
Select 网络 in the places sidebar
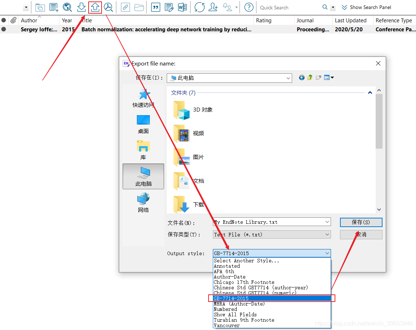click(143, 203)
